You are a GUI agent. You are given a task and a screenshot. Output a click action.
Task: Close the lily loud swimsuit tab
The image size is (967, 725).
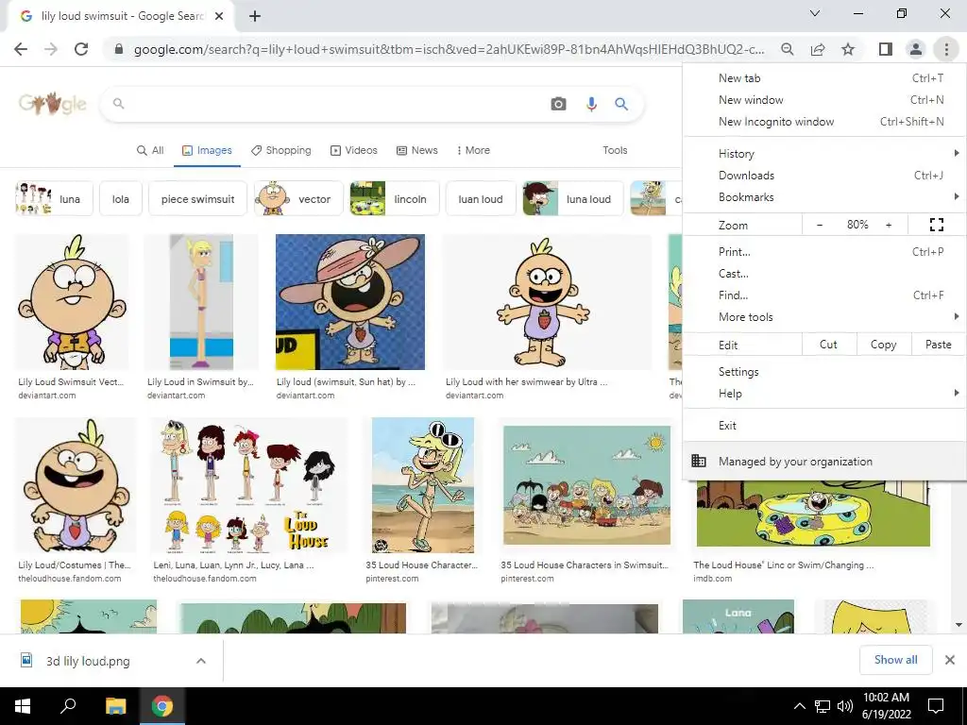pos(219,17)
